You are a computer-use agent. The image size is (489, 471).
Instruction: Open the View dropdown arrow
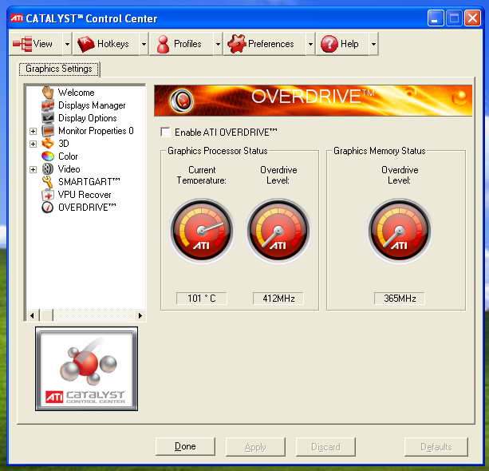[x=67, y=44]
